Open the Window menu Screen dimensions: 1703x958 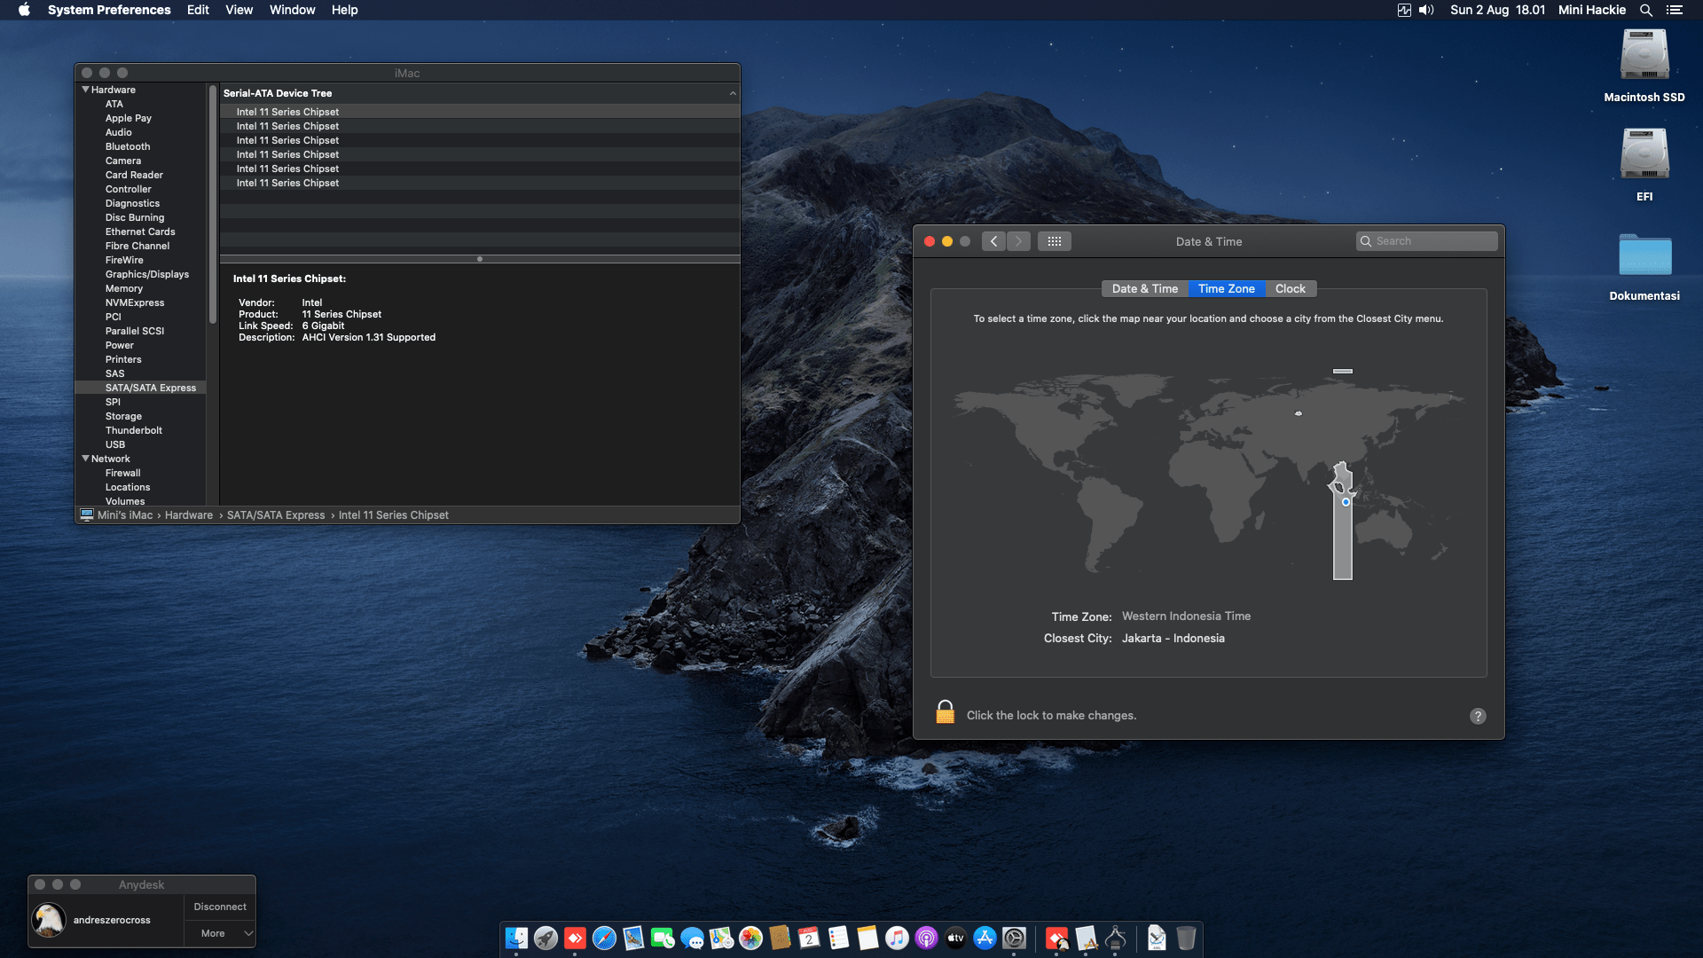click(x=292, y=10)
